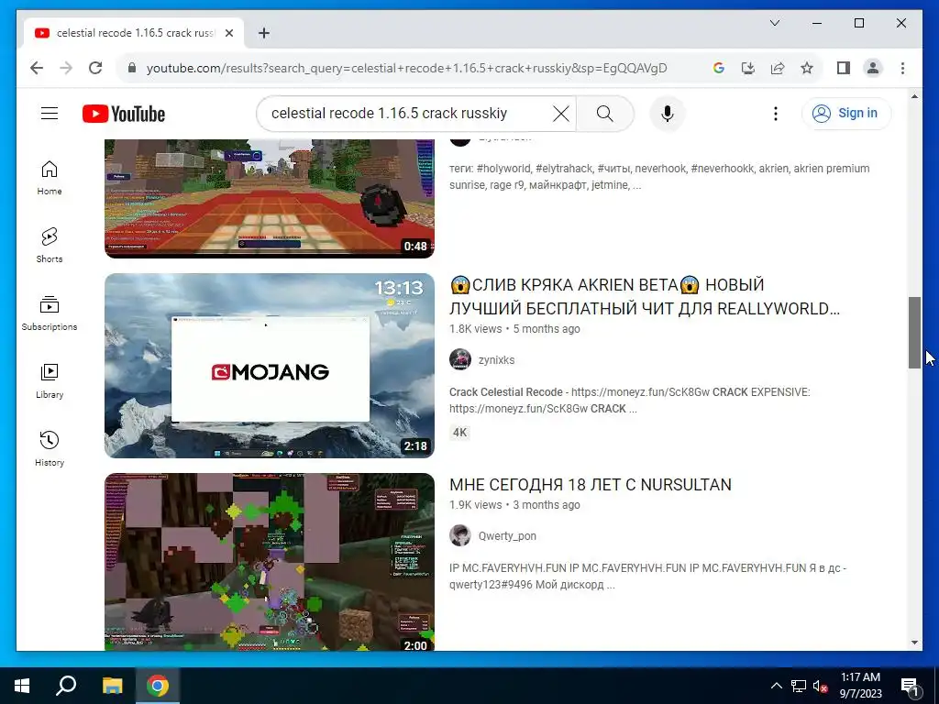Click '1.9K views • 3 months ago' text
The image size is (939, 704).
tap(514, 505)
